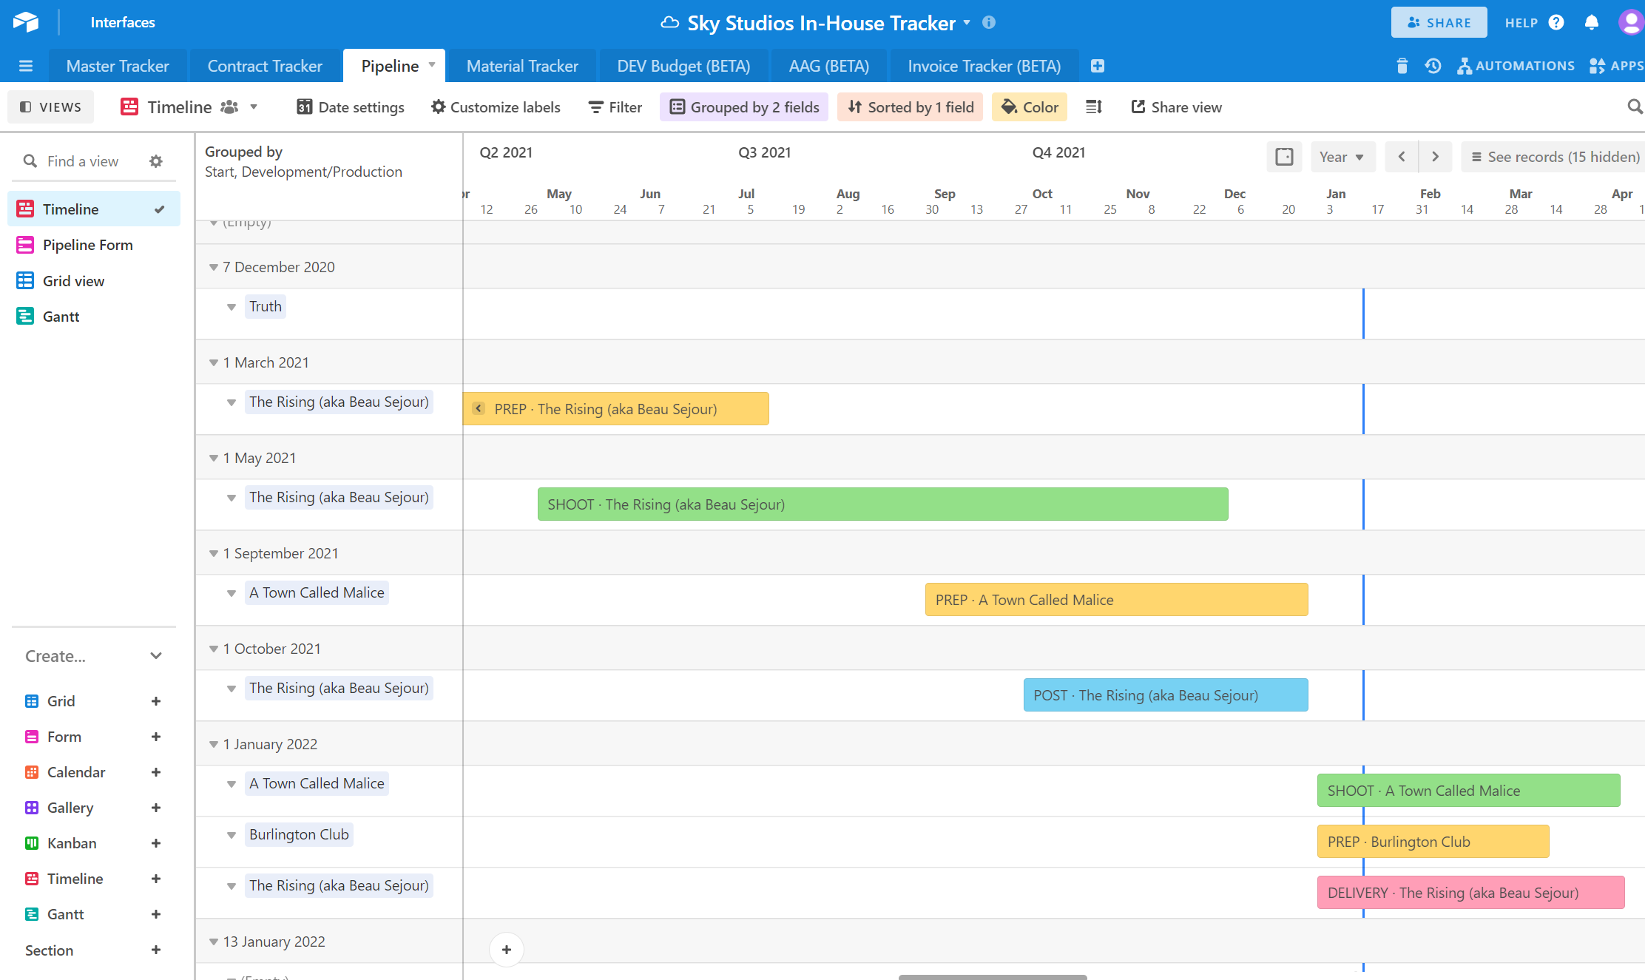Open the Timeline view name dropdown arrow
This screenshot has width=1645, height=980.
point(254,107)
